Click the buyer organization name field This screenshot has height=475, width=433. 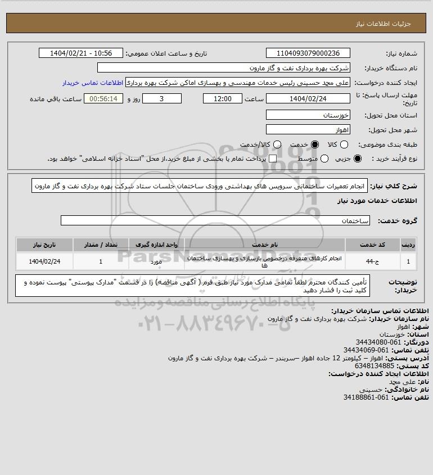tap(224, 68)
